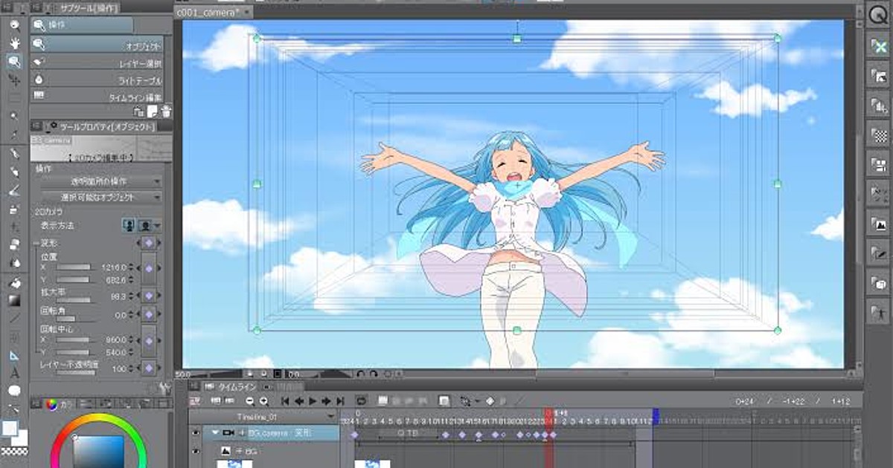Collapse the 変形 transform section
893x468 pixels.
tap(36, 243)
